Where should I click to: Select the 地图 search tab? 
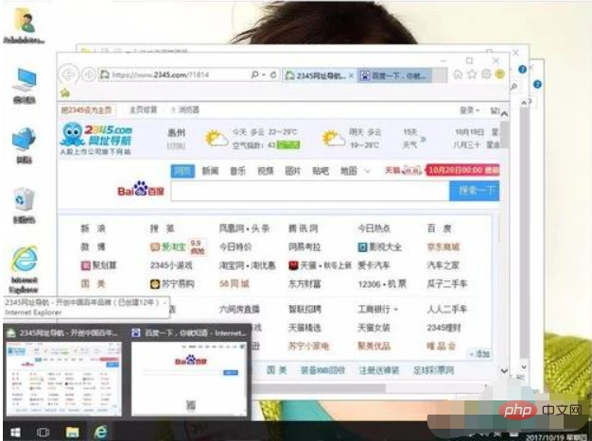pyautogui.click(x=348, y=171)
